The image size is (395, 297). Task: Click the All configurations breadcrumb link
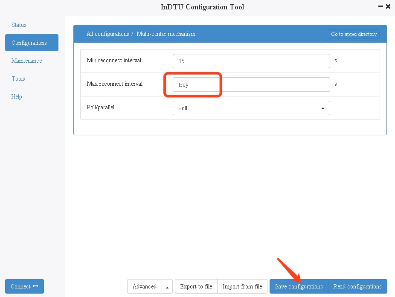pyautogui.click(x=107, y=34)
